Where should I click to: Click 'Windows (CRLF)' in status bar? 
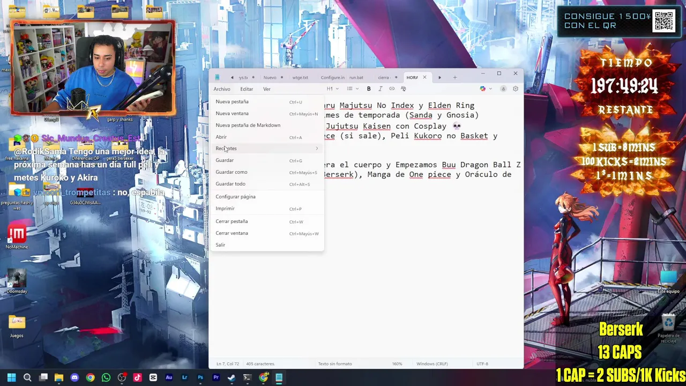tap(432, 364)
